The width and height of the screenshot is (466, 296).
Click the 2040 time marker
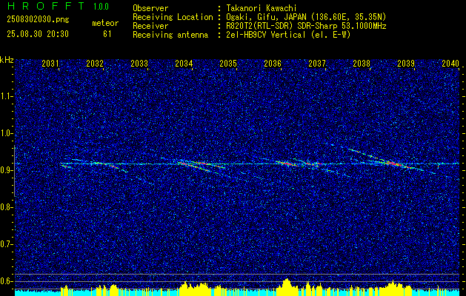tap(450, 63)
